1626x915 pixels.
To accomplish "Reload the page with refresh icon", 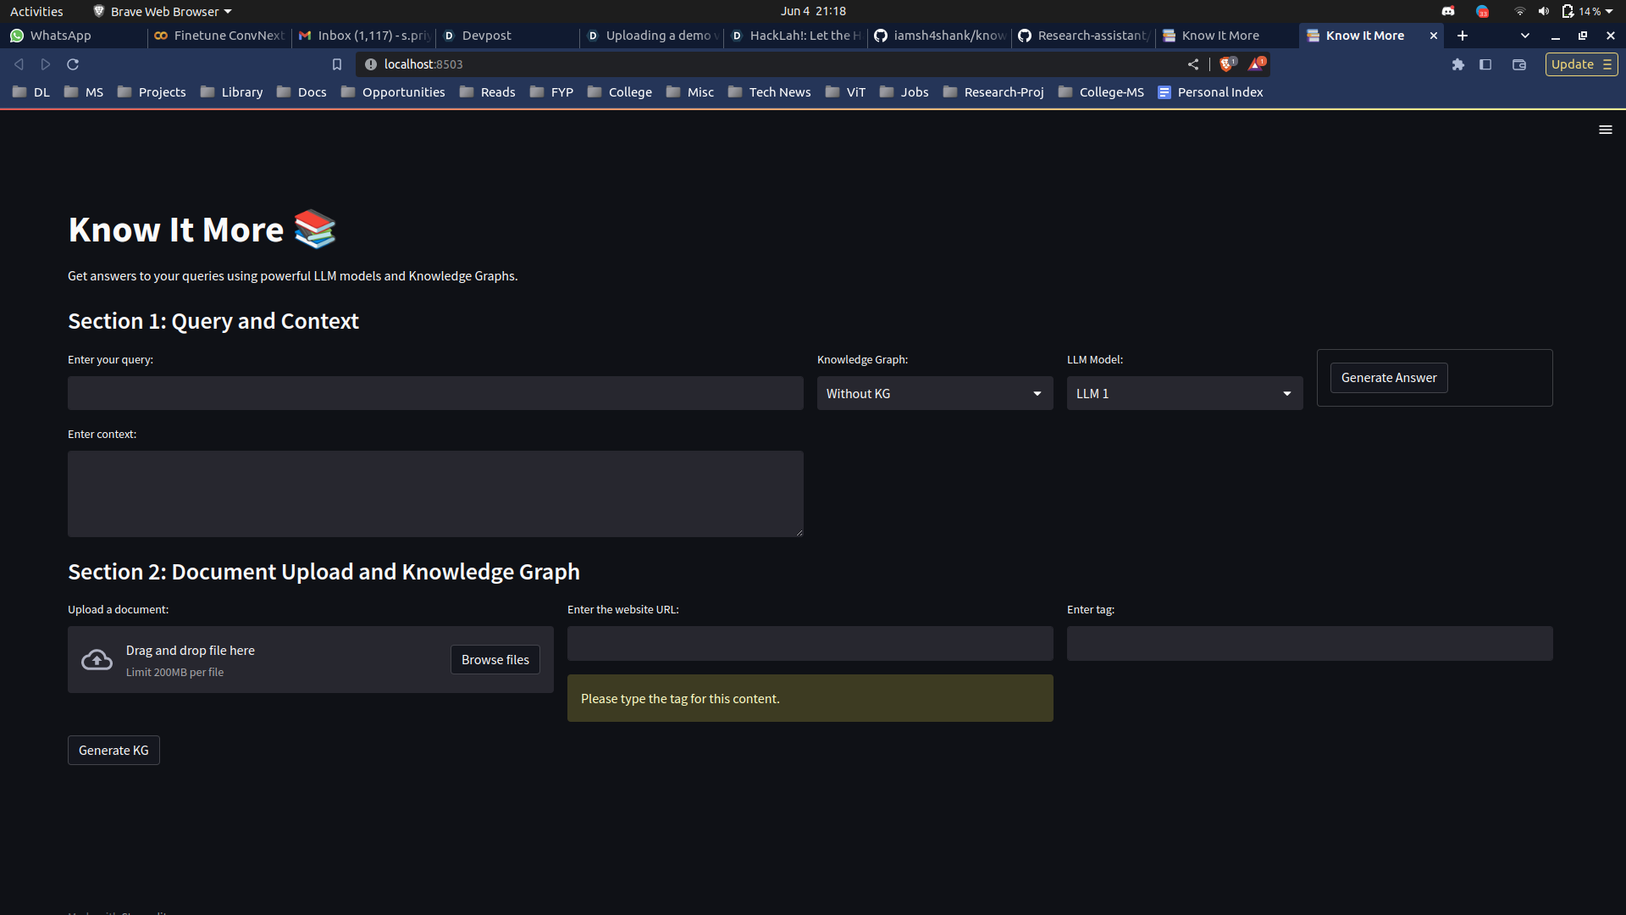I will point(73,64).
